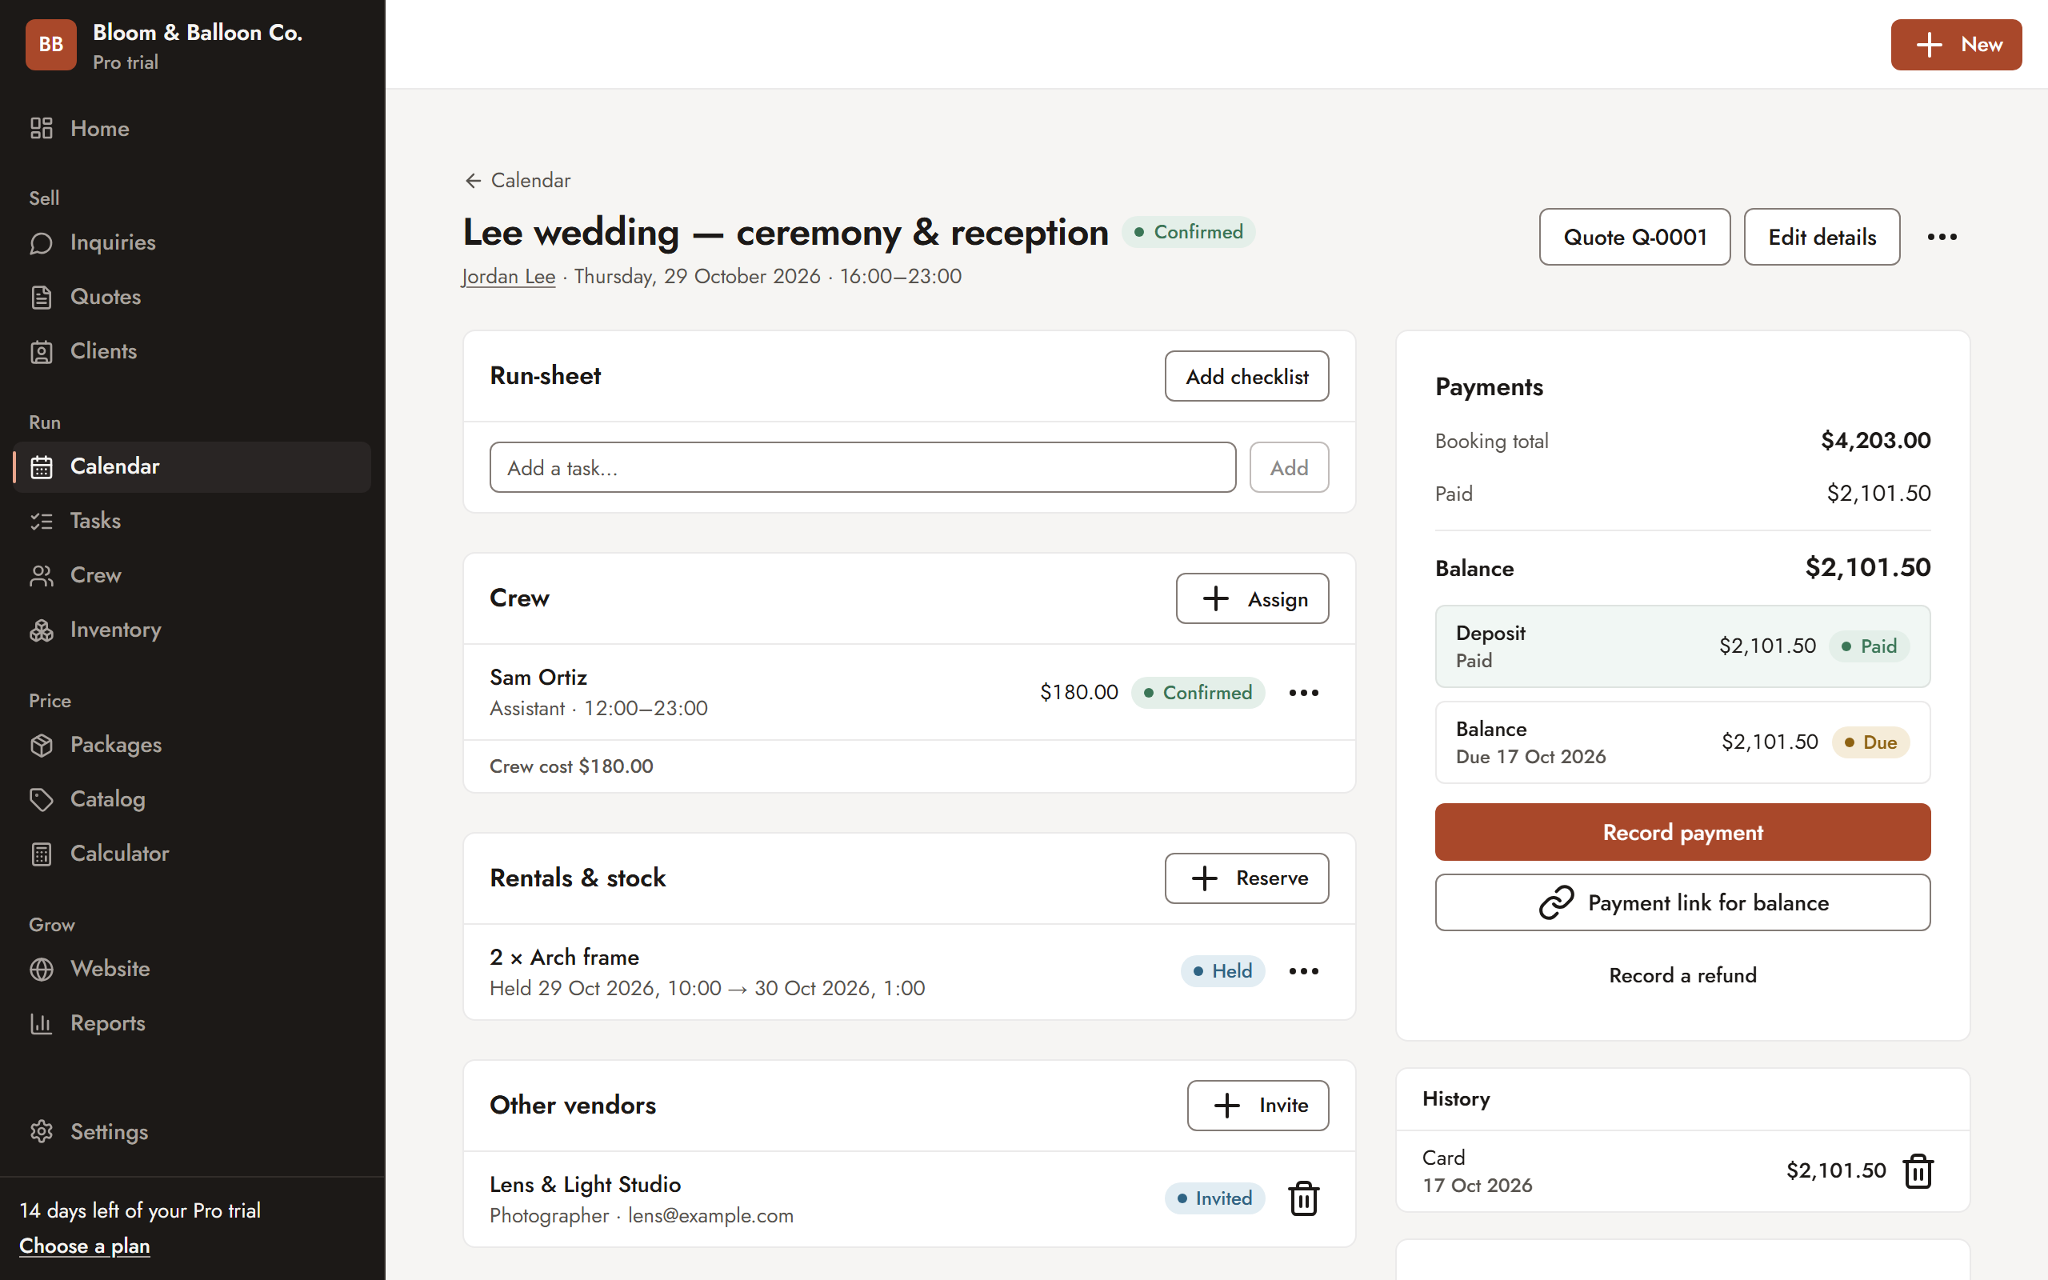2048x1280 pixels.
Task: Open client Jordan Lee link
Action: [509, 277]
